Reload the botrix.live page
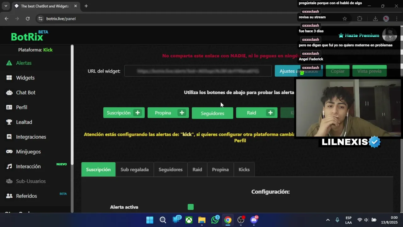Viewport: 403px width, 227px height. 28,19
